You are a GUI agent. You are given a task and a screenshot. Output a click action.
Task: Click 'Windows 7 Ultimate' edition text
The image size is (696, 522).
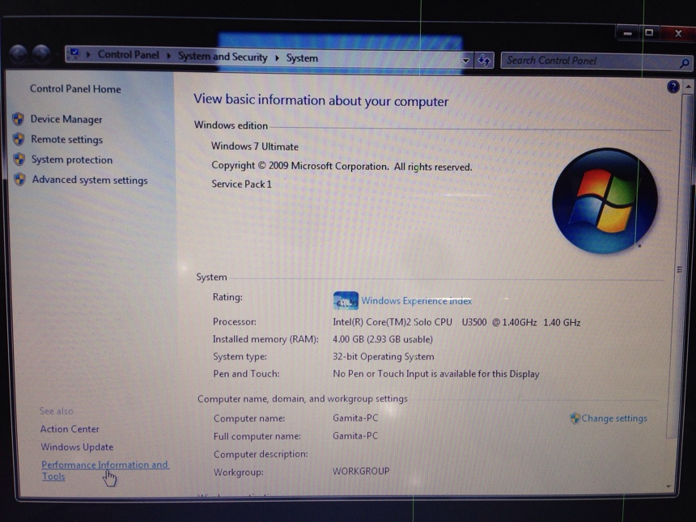[x=255, y=146]
